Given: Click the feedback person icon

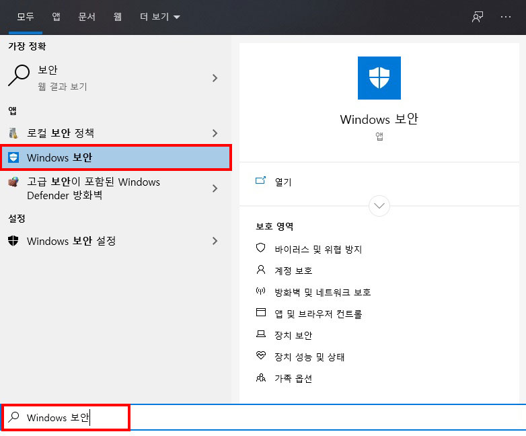Looking at the screenshot, I should point(478,17).
